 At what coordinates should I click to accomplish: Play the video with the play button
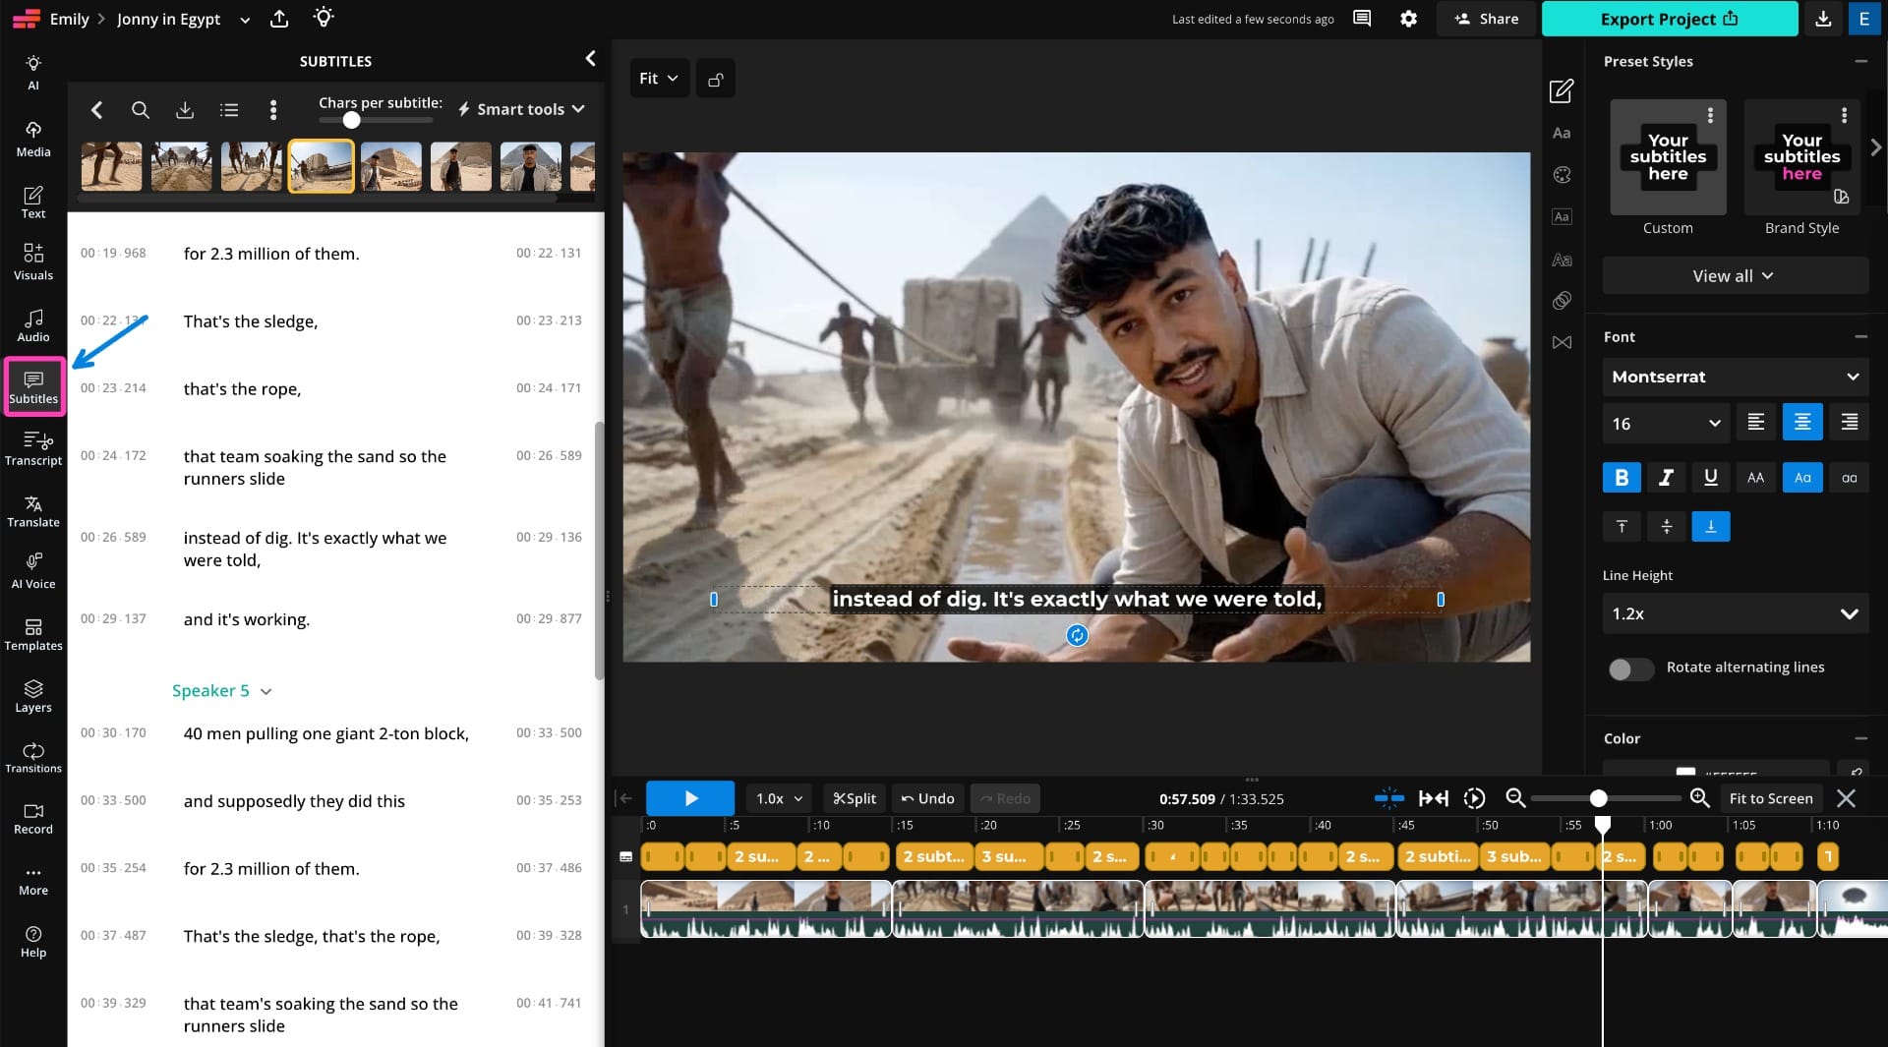pos(690,798)
